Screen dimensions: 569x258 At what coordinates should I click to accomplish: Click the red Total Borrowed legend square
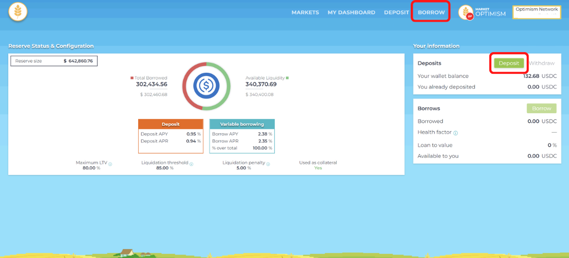tap(132, 78)
